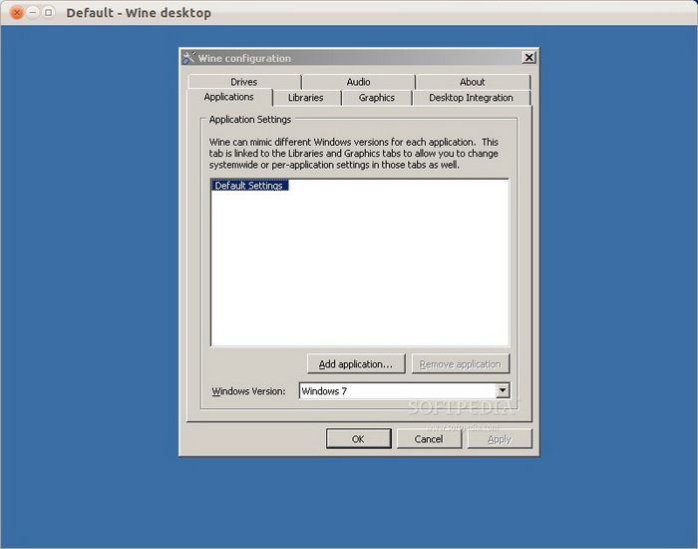Show the Libraries tab
Image resolution: width=698 pixels, height=549 pixels.
[x=305, y=98]
